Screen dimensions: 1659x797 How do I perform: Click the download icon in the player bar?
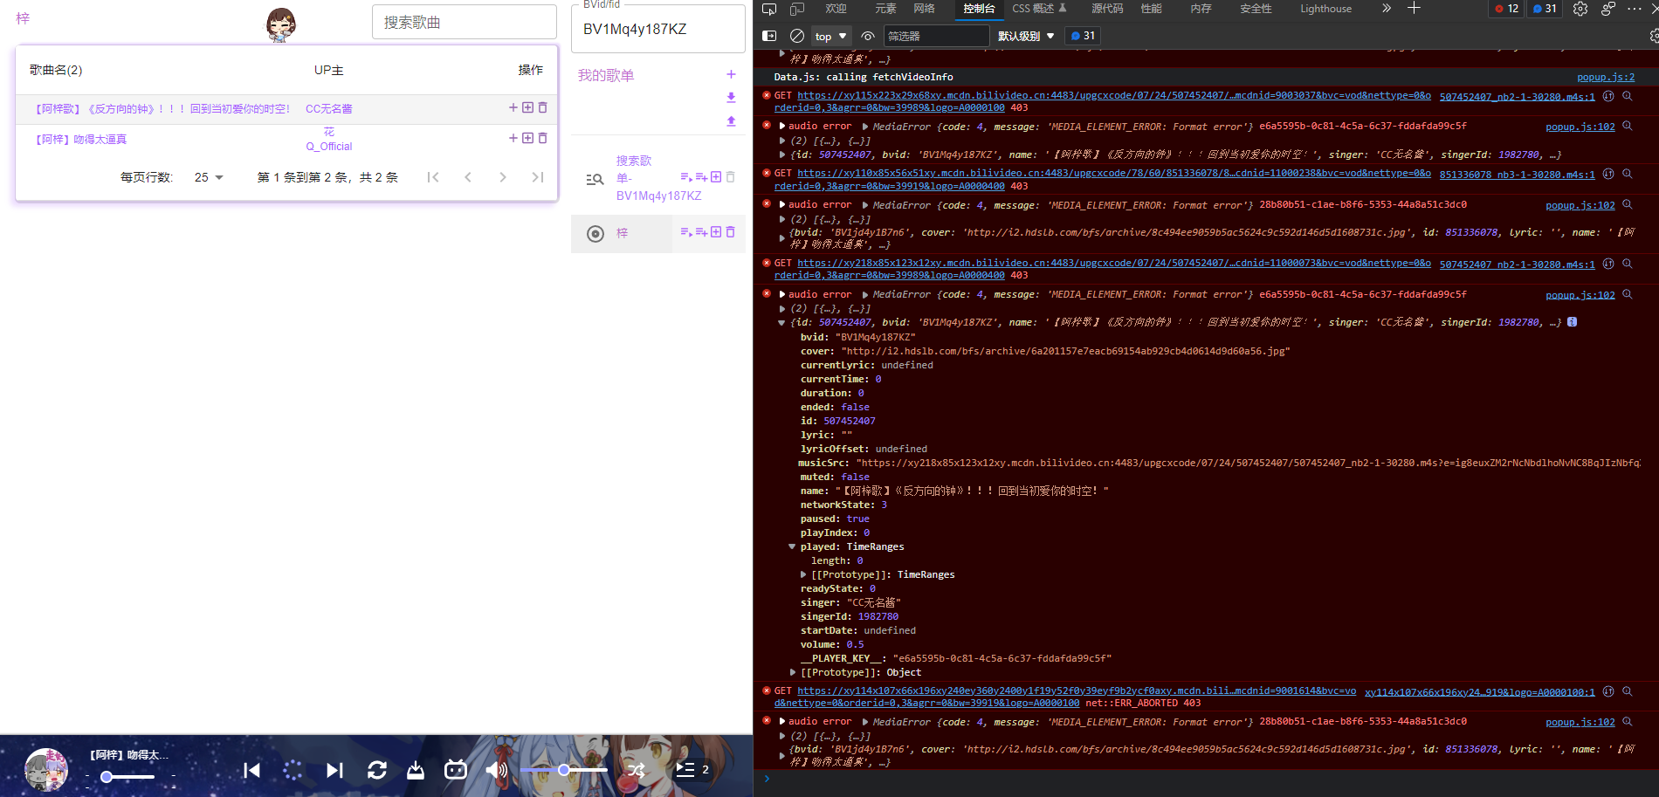tap(415, 770)
